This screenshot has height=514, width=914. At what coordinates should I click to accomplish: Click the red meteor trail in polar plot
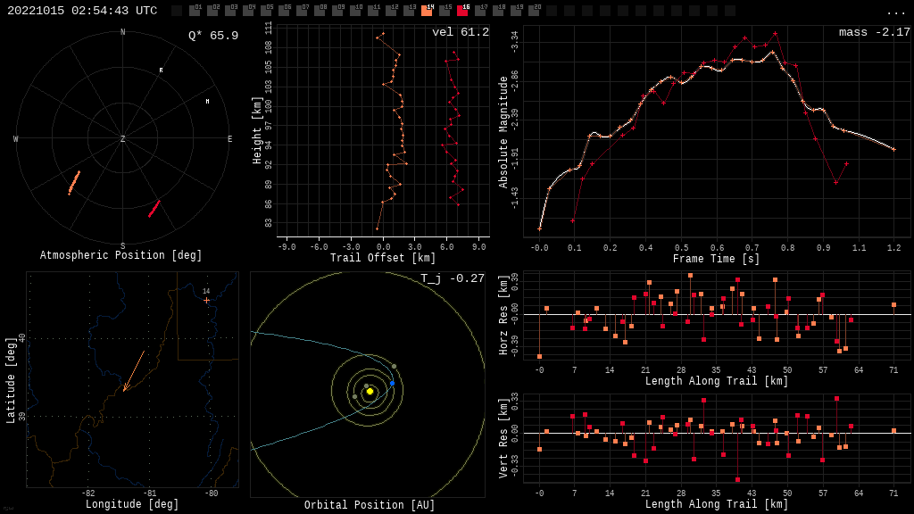coord(154,209)
